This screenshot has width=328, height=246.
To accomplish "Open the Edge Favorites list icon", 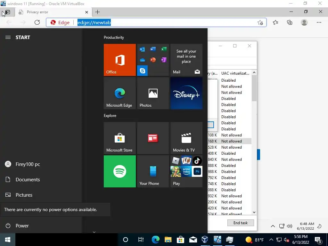I will [275, 22].
